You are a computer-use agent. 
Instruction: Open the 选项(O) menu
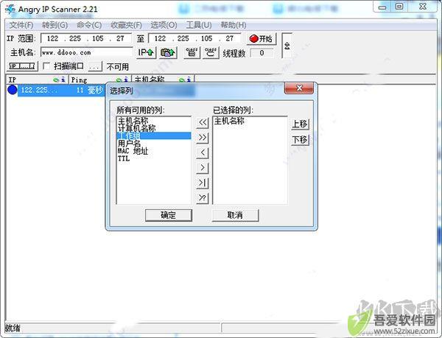click(164, 25)
